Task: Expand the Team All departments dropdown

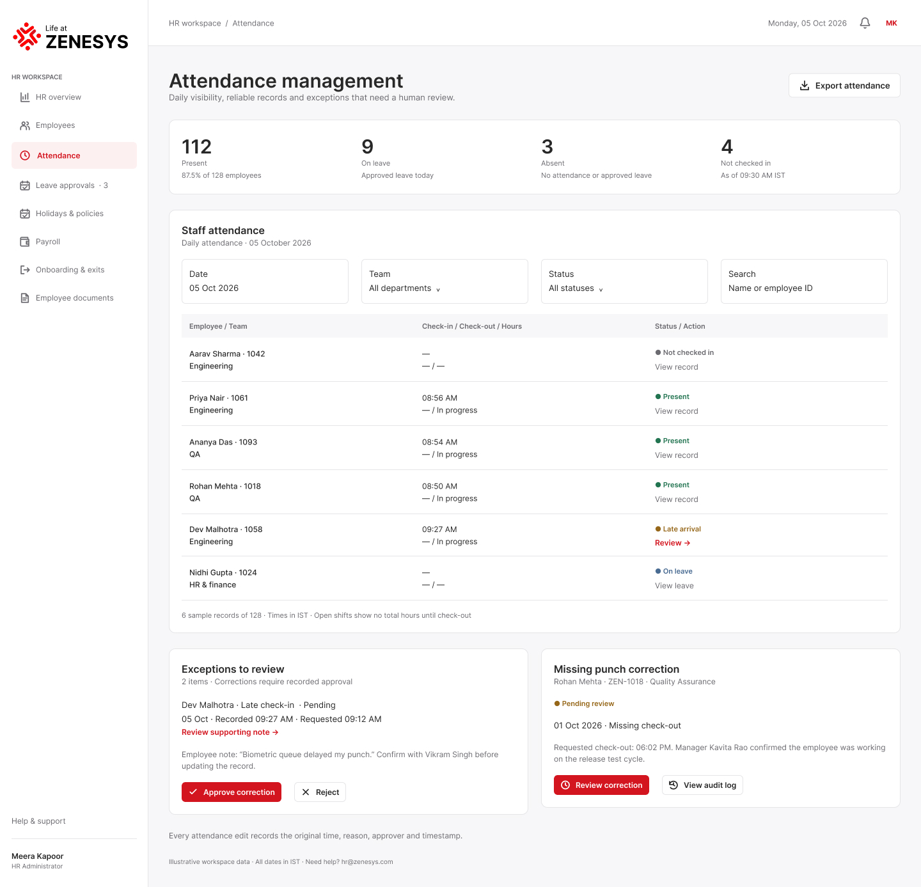Action: 445,281
